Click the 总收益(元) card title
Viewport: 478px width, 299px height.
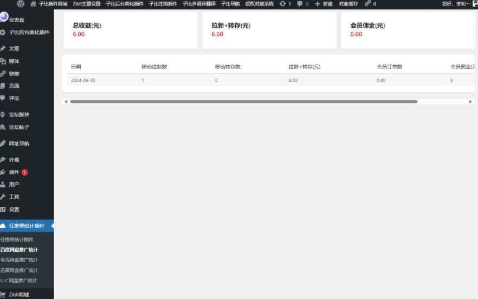[x=87, y=26]
